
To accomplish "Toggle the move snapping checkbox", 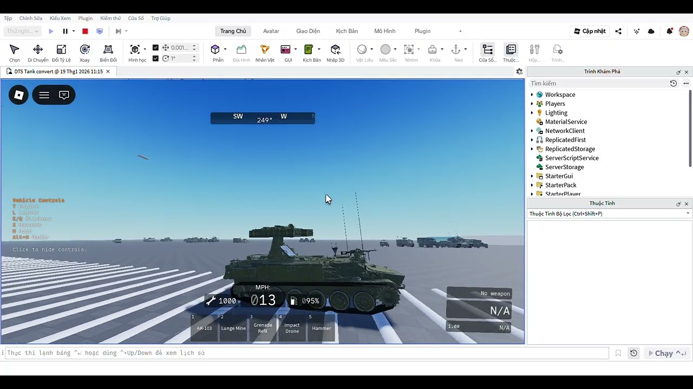I will click(x=155, y=48).
